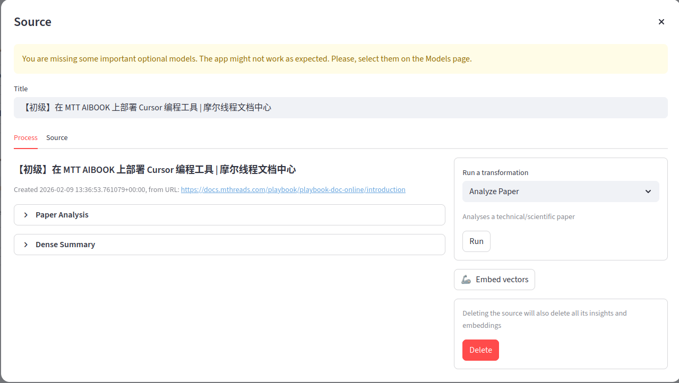Click the Embed vectors button
The height and width of the screenshot is (383, 679).
494,280
